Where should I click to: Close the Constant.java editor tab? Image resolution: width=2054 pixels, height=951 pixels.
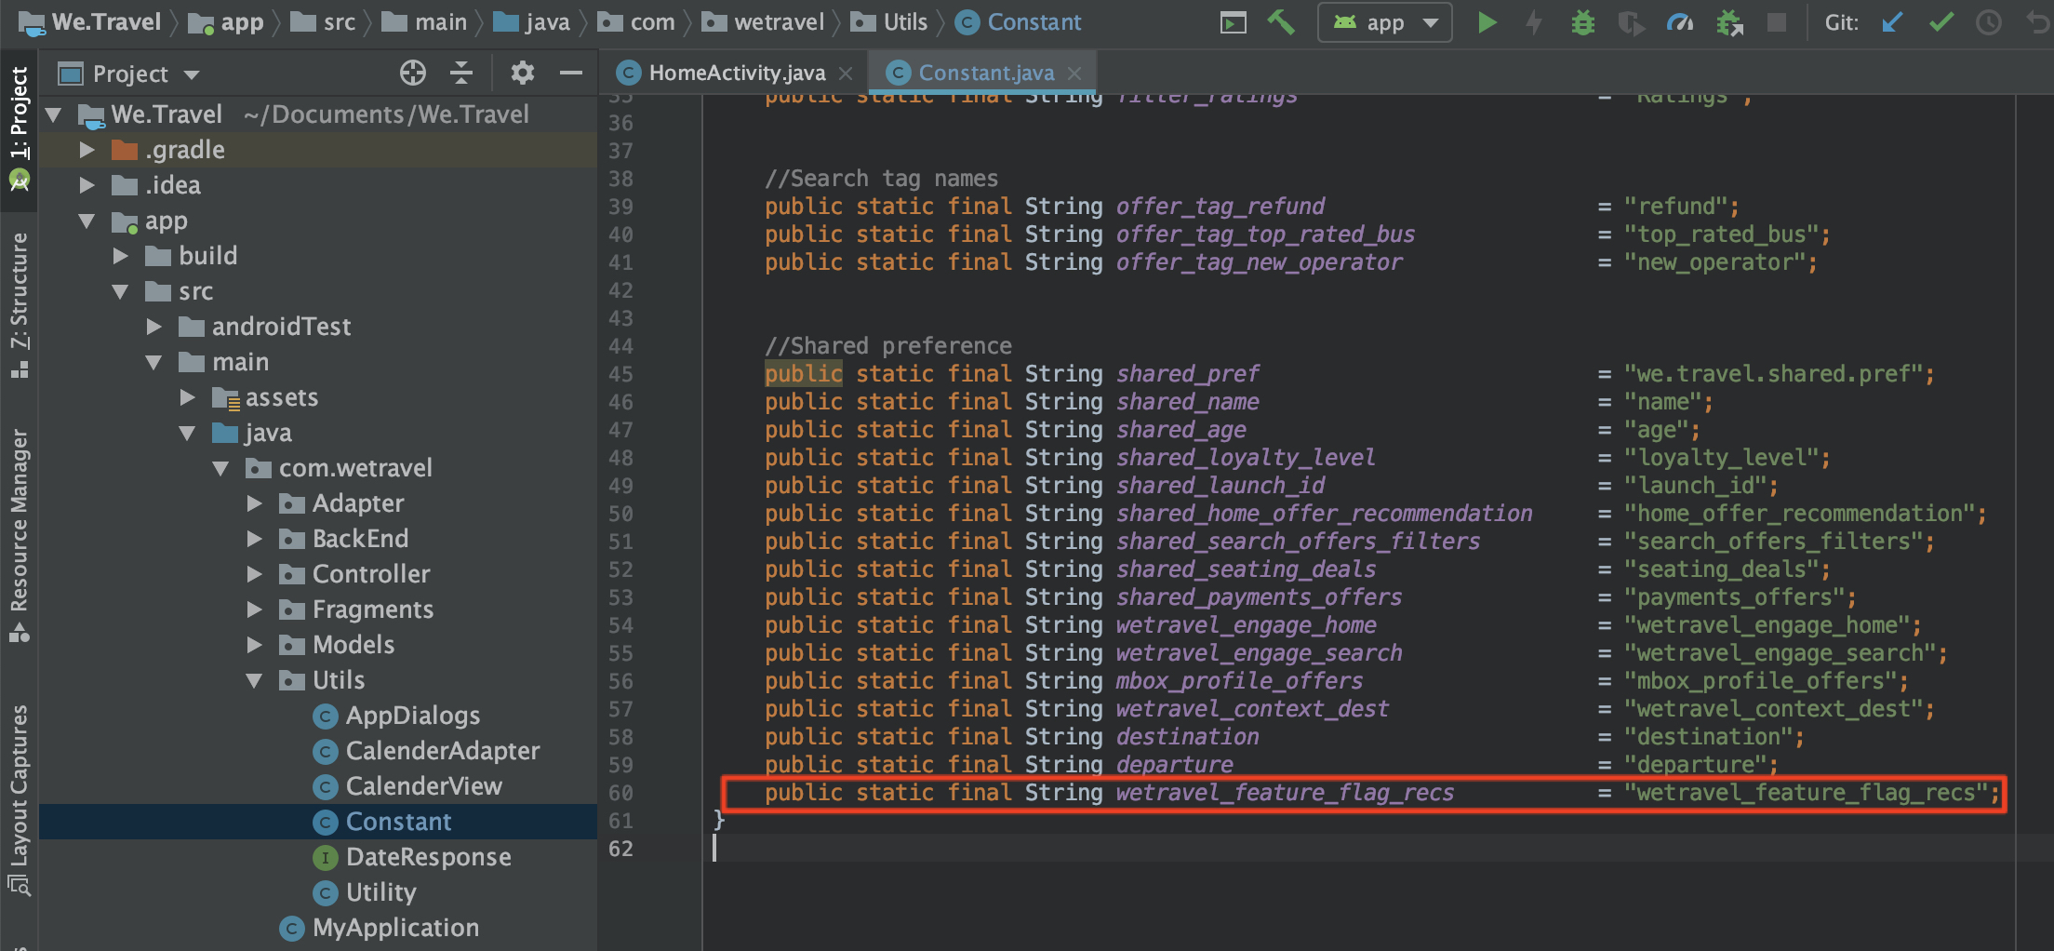click(1074, 72)
